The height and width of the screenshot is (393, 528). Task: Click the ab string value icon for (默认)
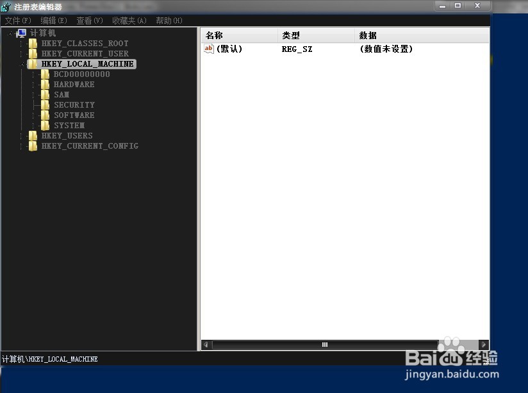point(209,49)
